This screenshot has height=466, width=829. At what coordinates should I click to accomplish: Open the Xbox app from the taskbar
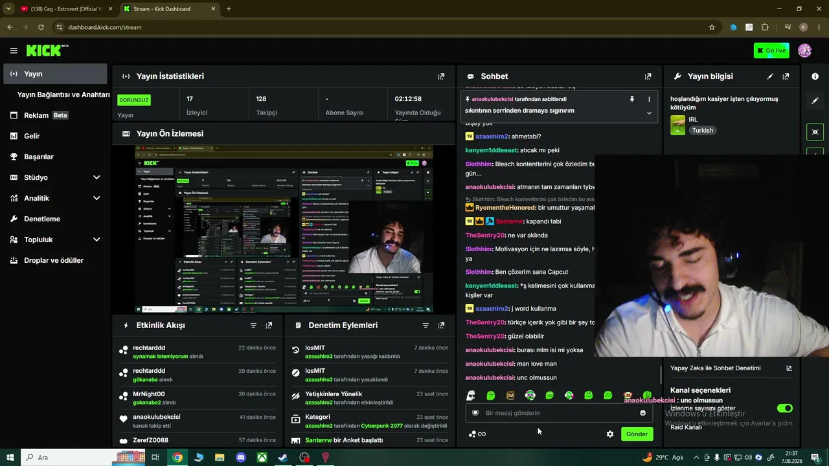tap(262, 458)
